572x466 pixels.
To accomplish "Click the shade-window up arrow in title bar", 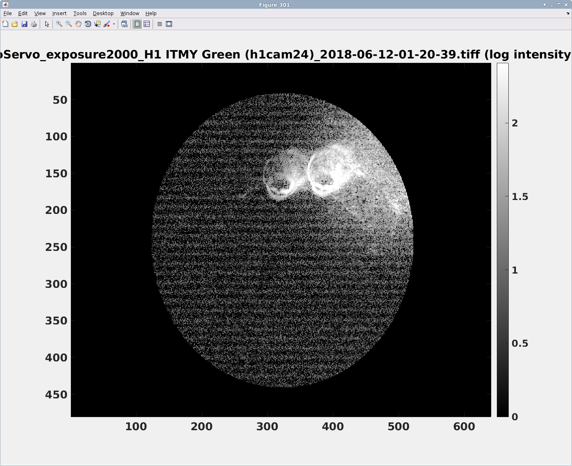I will click(545, 5).
